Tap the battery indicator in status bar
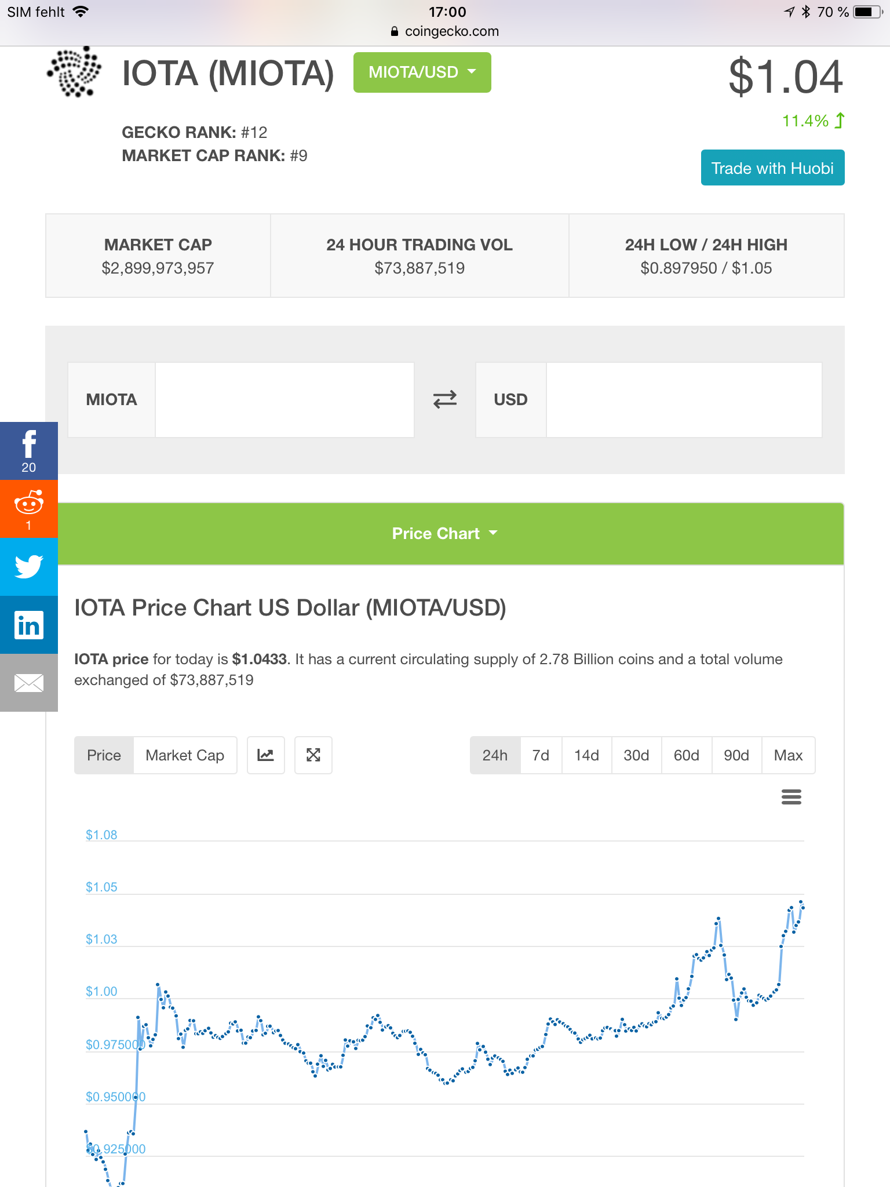Image resolution: width=890 pixels, height=1187 pixels. pos(867,12)
